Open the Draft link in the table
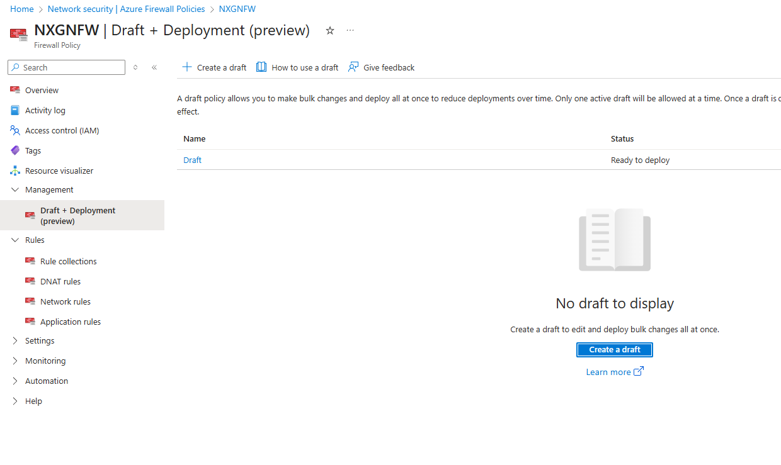This screenshot has width=781, height=465. [192, 160]
